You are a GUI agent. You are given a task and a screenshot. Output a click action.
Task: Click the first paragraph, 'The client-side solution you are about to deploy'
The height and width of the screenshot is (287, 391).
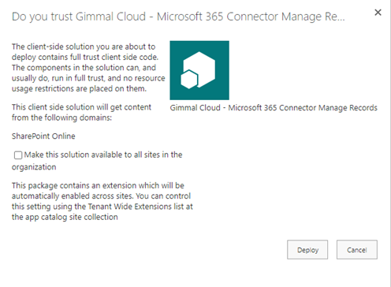88,68
